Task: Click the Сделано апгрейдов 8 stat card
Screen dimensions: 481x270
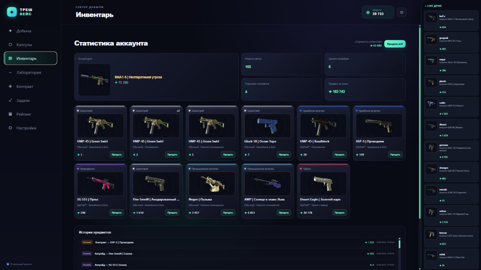Action: click(x=365, y=64)
